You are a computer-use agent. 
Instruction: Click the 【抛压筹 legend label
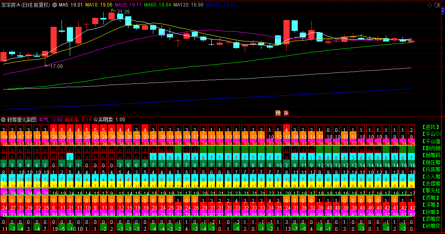(x=432, y=162)
